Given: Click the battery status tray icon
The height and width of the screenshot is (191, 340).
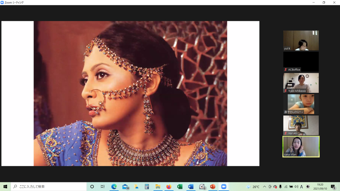Looking at the screenshot, I should 291,187.
